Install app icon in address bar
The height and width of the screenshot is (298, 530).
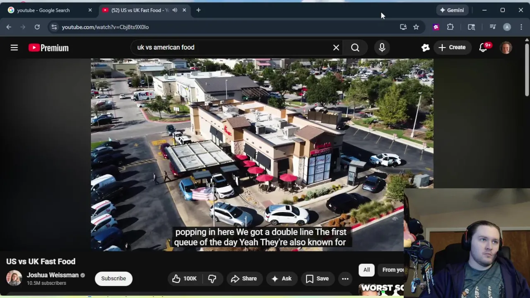(403, 27)
